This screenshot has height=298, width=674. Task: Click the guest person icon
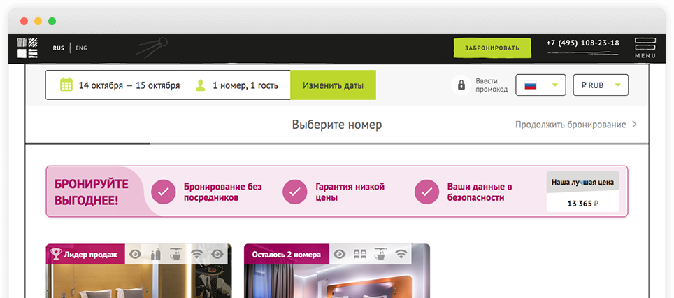(201, 85)
